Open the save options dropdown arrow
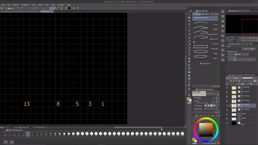The height and width of the screenshot is (145, 258). pyautogui.click(x=15, y=8)
